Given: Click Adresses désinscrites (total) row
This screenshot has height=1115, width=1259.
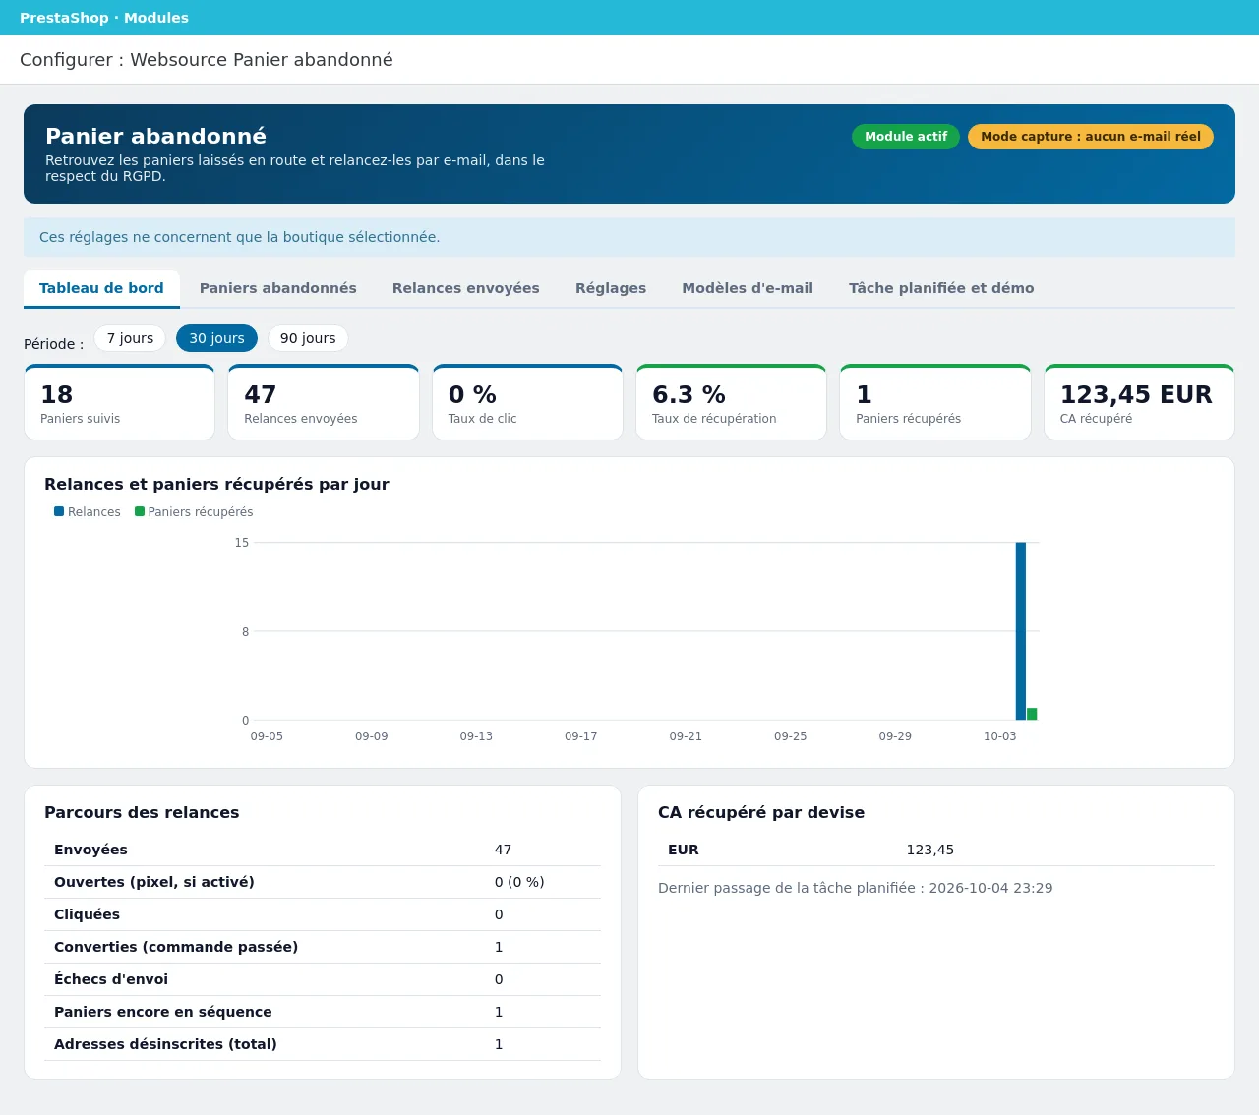Looking at the screenshot, I should (x=323, y=1044).
